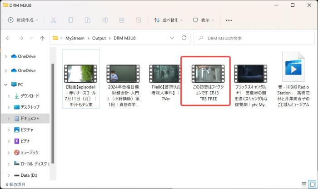Click the Cut scissors icon

54,20
